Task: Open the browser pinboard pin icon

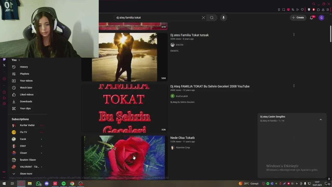Action: coord(279,10)
